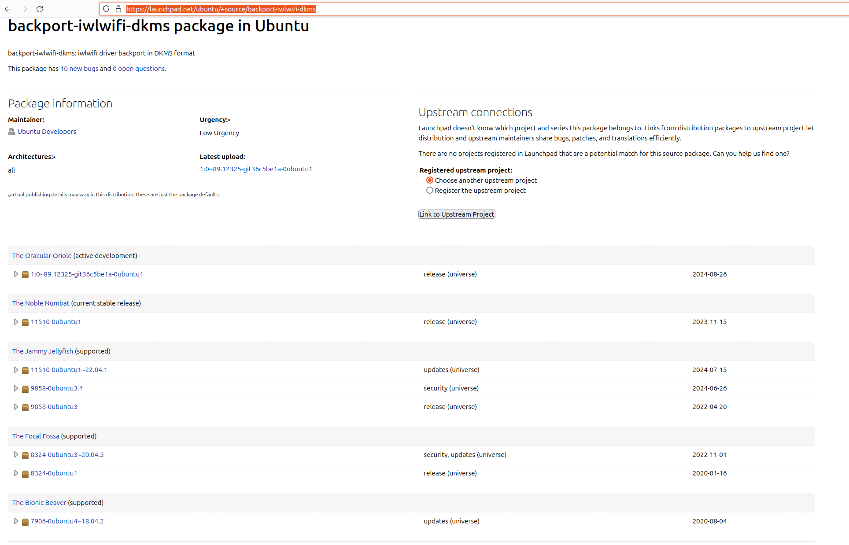The width and height of the screenshot is (849, 545).
Task: Open the Latest upload version link
Action: tap(256, 169)
